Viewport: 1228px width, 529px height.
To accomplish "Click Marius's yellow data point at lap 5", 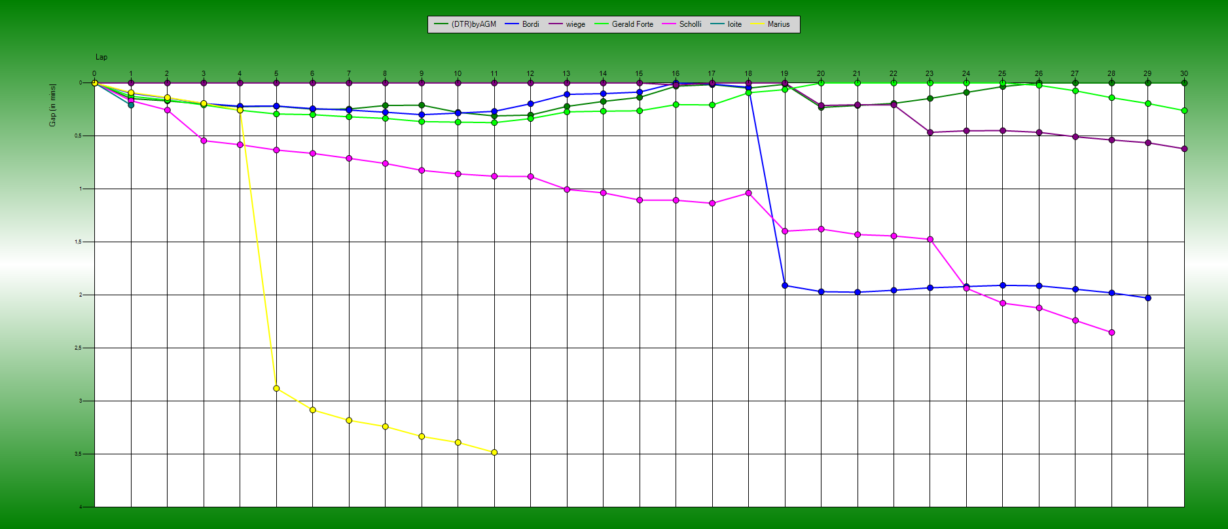I will point(276,388).
